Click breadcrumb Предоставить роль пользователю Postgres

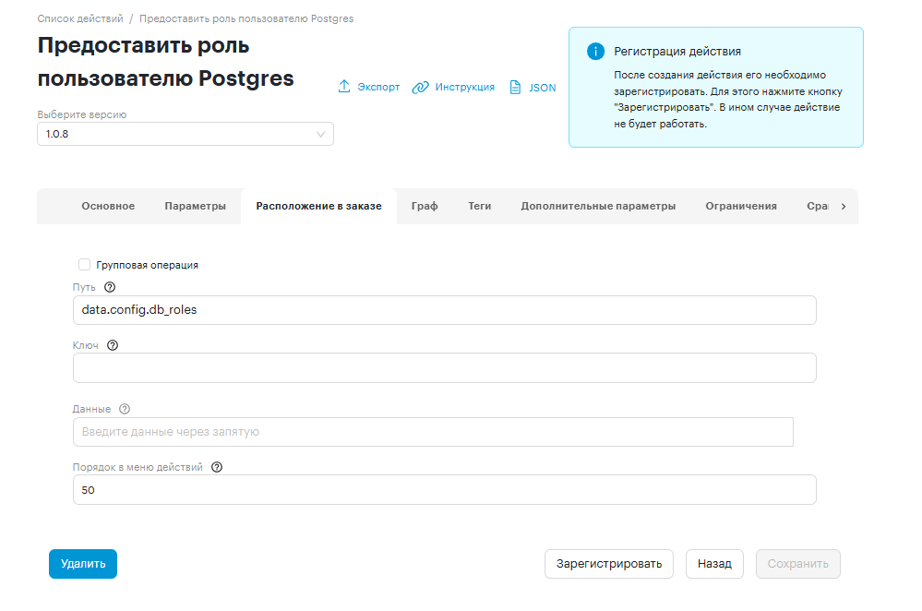tap(246, 18)
